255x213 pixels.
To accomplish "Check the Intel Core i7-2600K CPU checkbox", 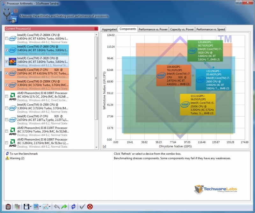I will point(6,38).
